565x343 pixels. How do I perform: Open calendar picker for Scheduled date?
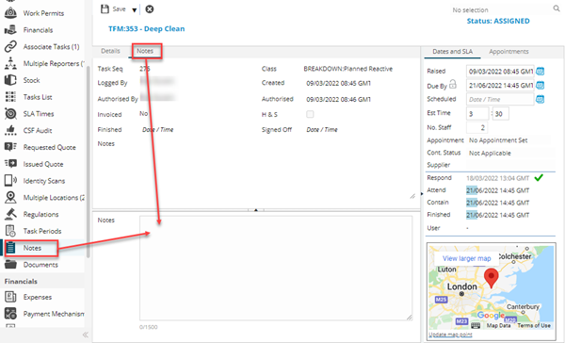click(540, 99)
